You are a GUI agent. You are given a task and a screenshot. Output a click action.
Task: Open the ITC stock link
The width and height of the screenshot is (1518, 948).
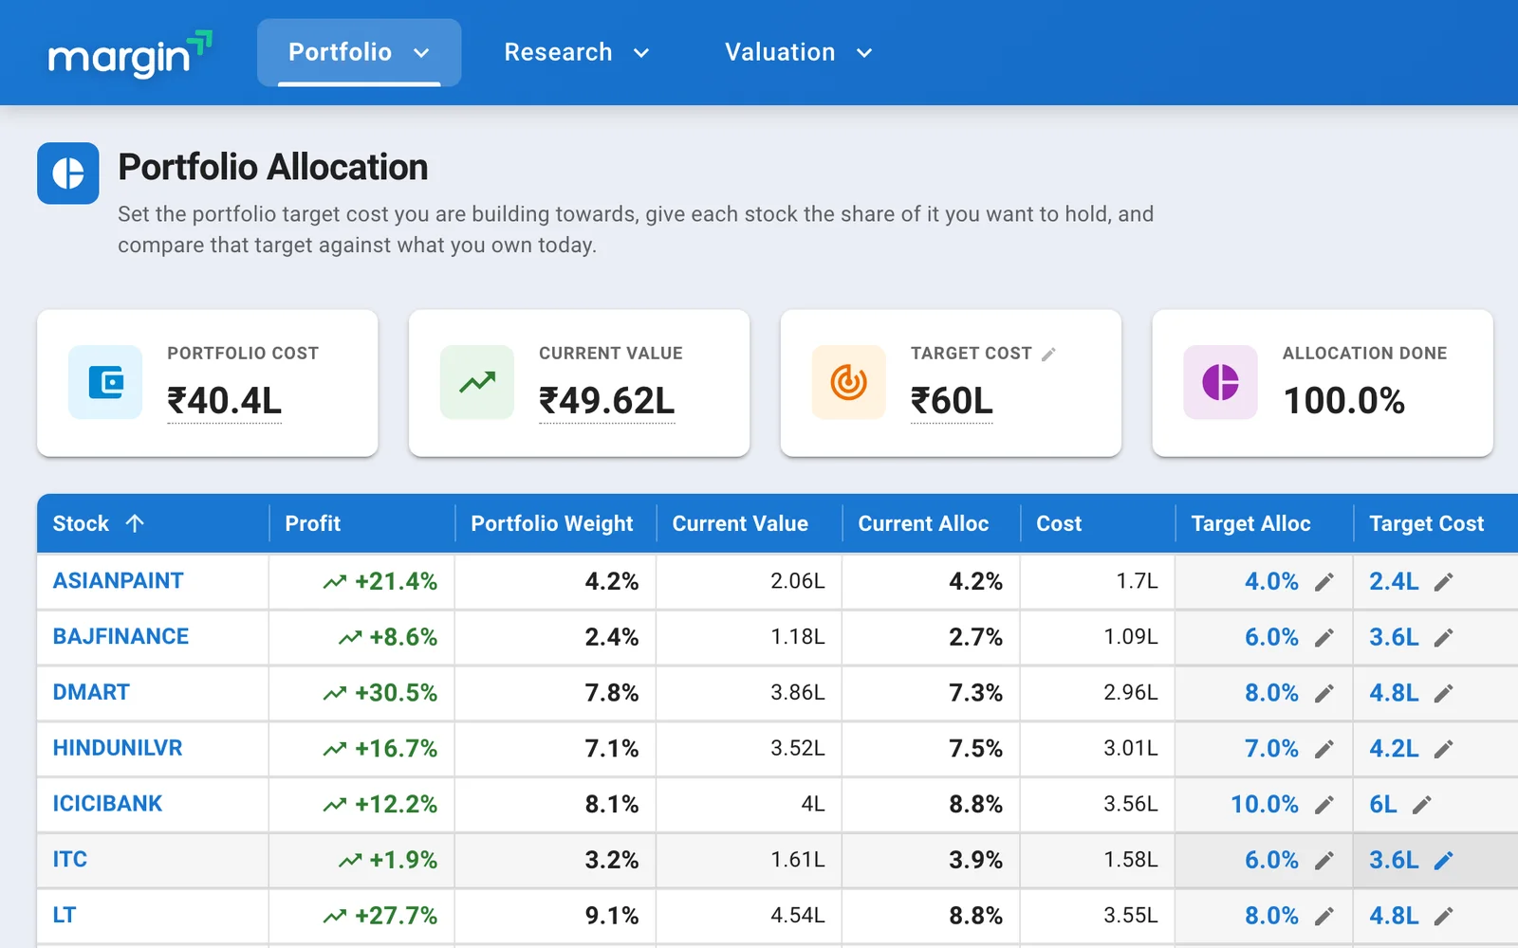[x=69, y=860]
